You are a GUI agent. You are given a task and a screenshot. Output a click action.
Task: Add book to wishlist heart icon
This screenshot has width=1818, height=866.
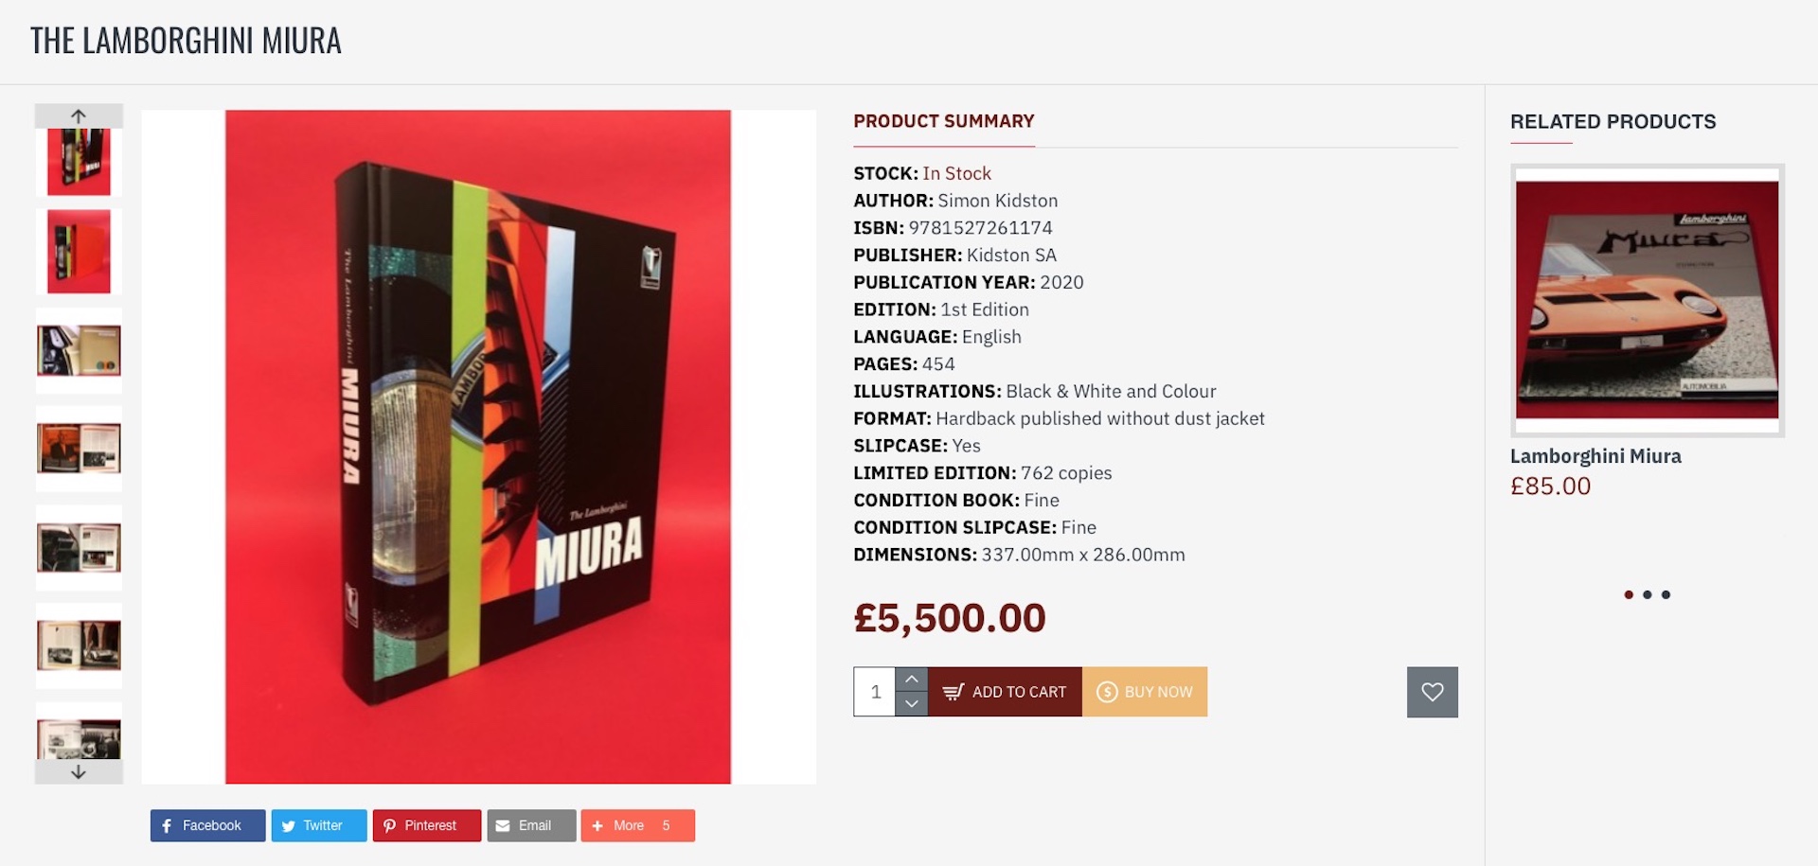(x=1432, y=692)
